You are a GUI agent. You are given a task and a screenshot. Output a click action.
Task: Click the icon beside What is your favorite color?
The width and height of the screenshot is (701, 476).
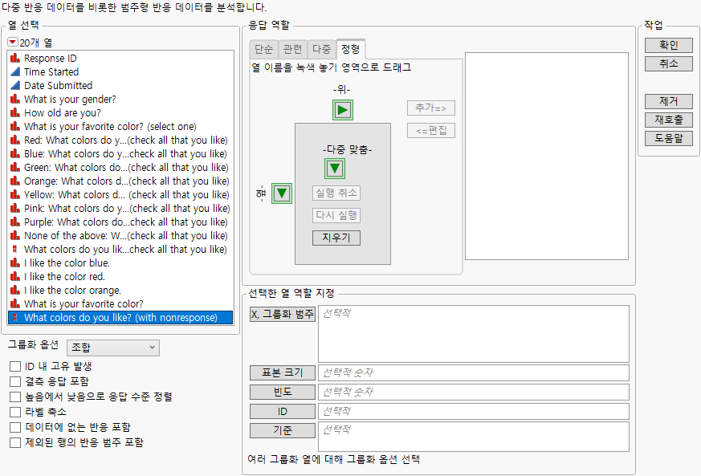pos(15,303)
